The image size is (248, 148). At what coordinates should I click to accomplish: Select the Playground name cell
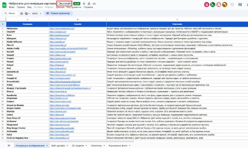tap(28, 125)
